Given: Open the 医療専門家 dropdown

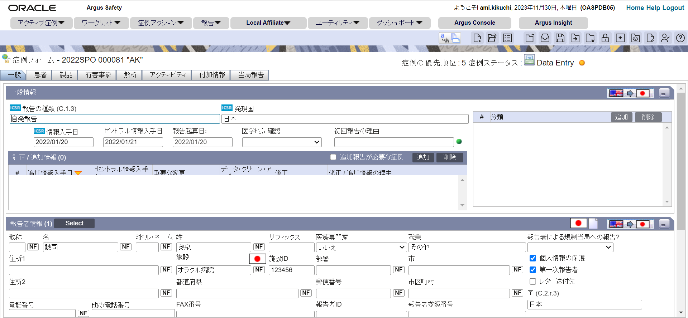Looking at the screenshot, I should (362, 248).
